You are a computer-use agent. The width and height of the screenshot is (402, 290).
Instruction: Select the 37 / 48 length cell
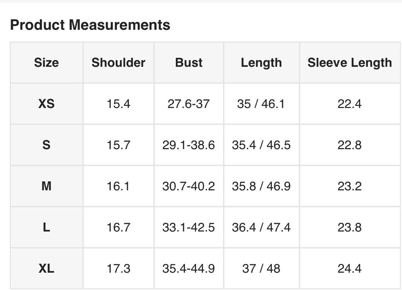point(261,268)
